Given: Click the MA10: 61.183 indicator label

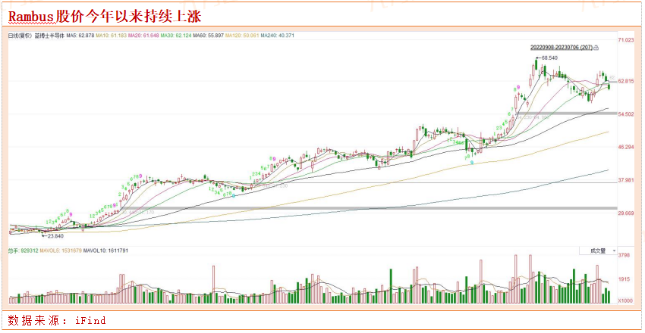Looking at the screenshot, I should (111, 36).
